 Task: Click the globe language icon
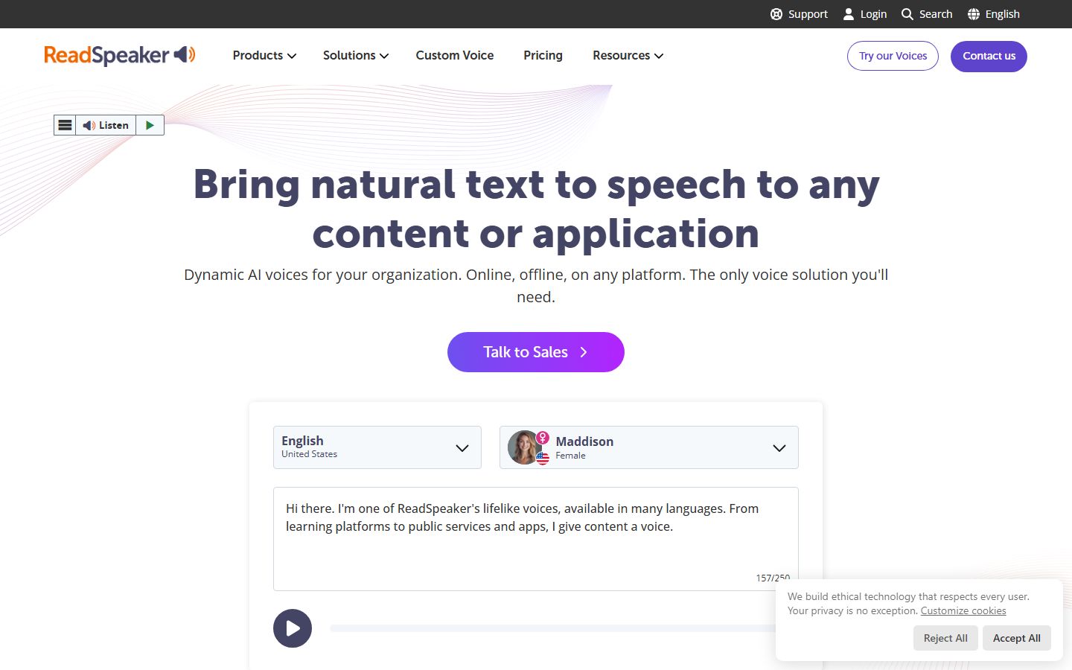coord(974,14)
